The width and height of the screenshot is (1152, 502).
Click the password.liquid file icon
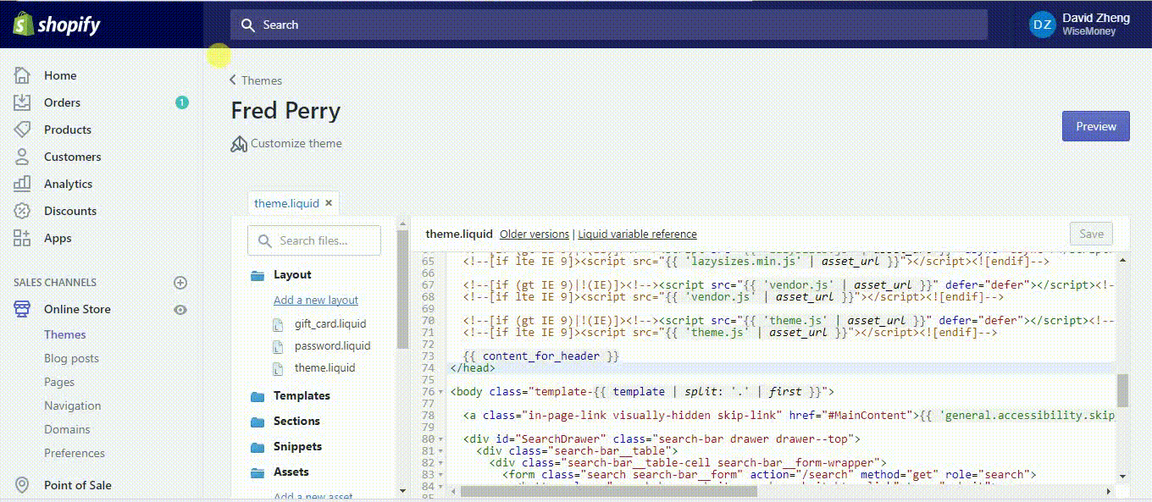277,346
